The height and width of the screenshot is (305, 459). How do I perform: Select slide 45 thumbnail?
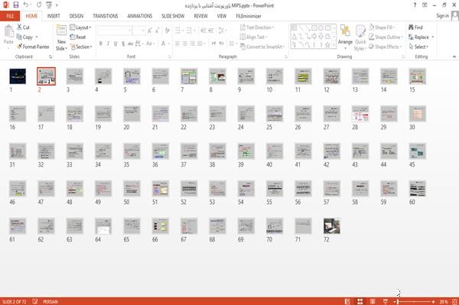[x=418, y=151]
